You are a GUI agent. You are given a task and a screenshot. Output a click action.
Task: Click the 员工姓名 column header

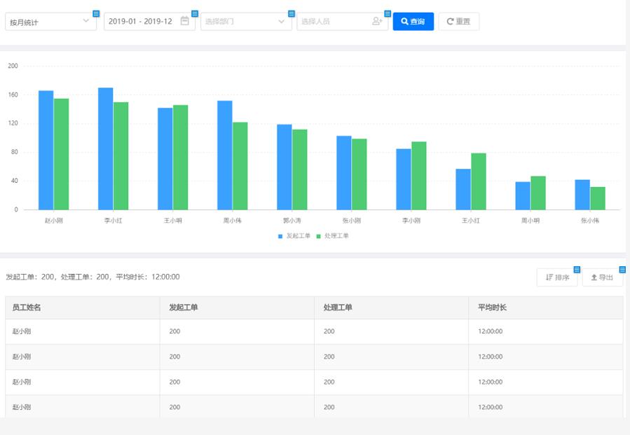(x=27, y=308)
